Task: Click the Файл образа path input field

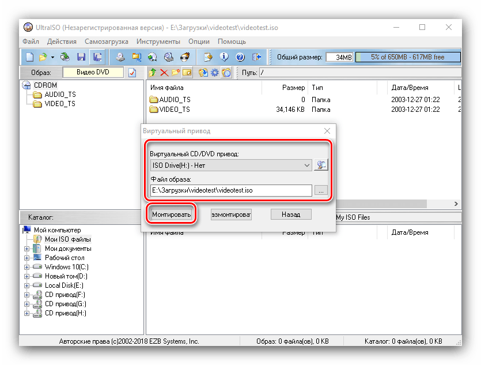Action: coord(230,190)
